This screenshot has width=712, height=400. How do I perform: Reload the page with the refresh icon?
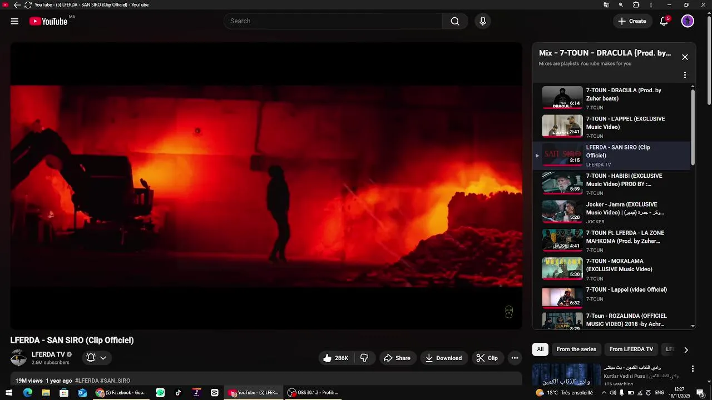pos(28,5)
